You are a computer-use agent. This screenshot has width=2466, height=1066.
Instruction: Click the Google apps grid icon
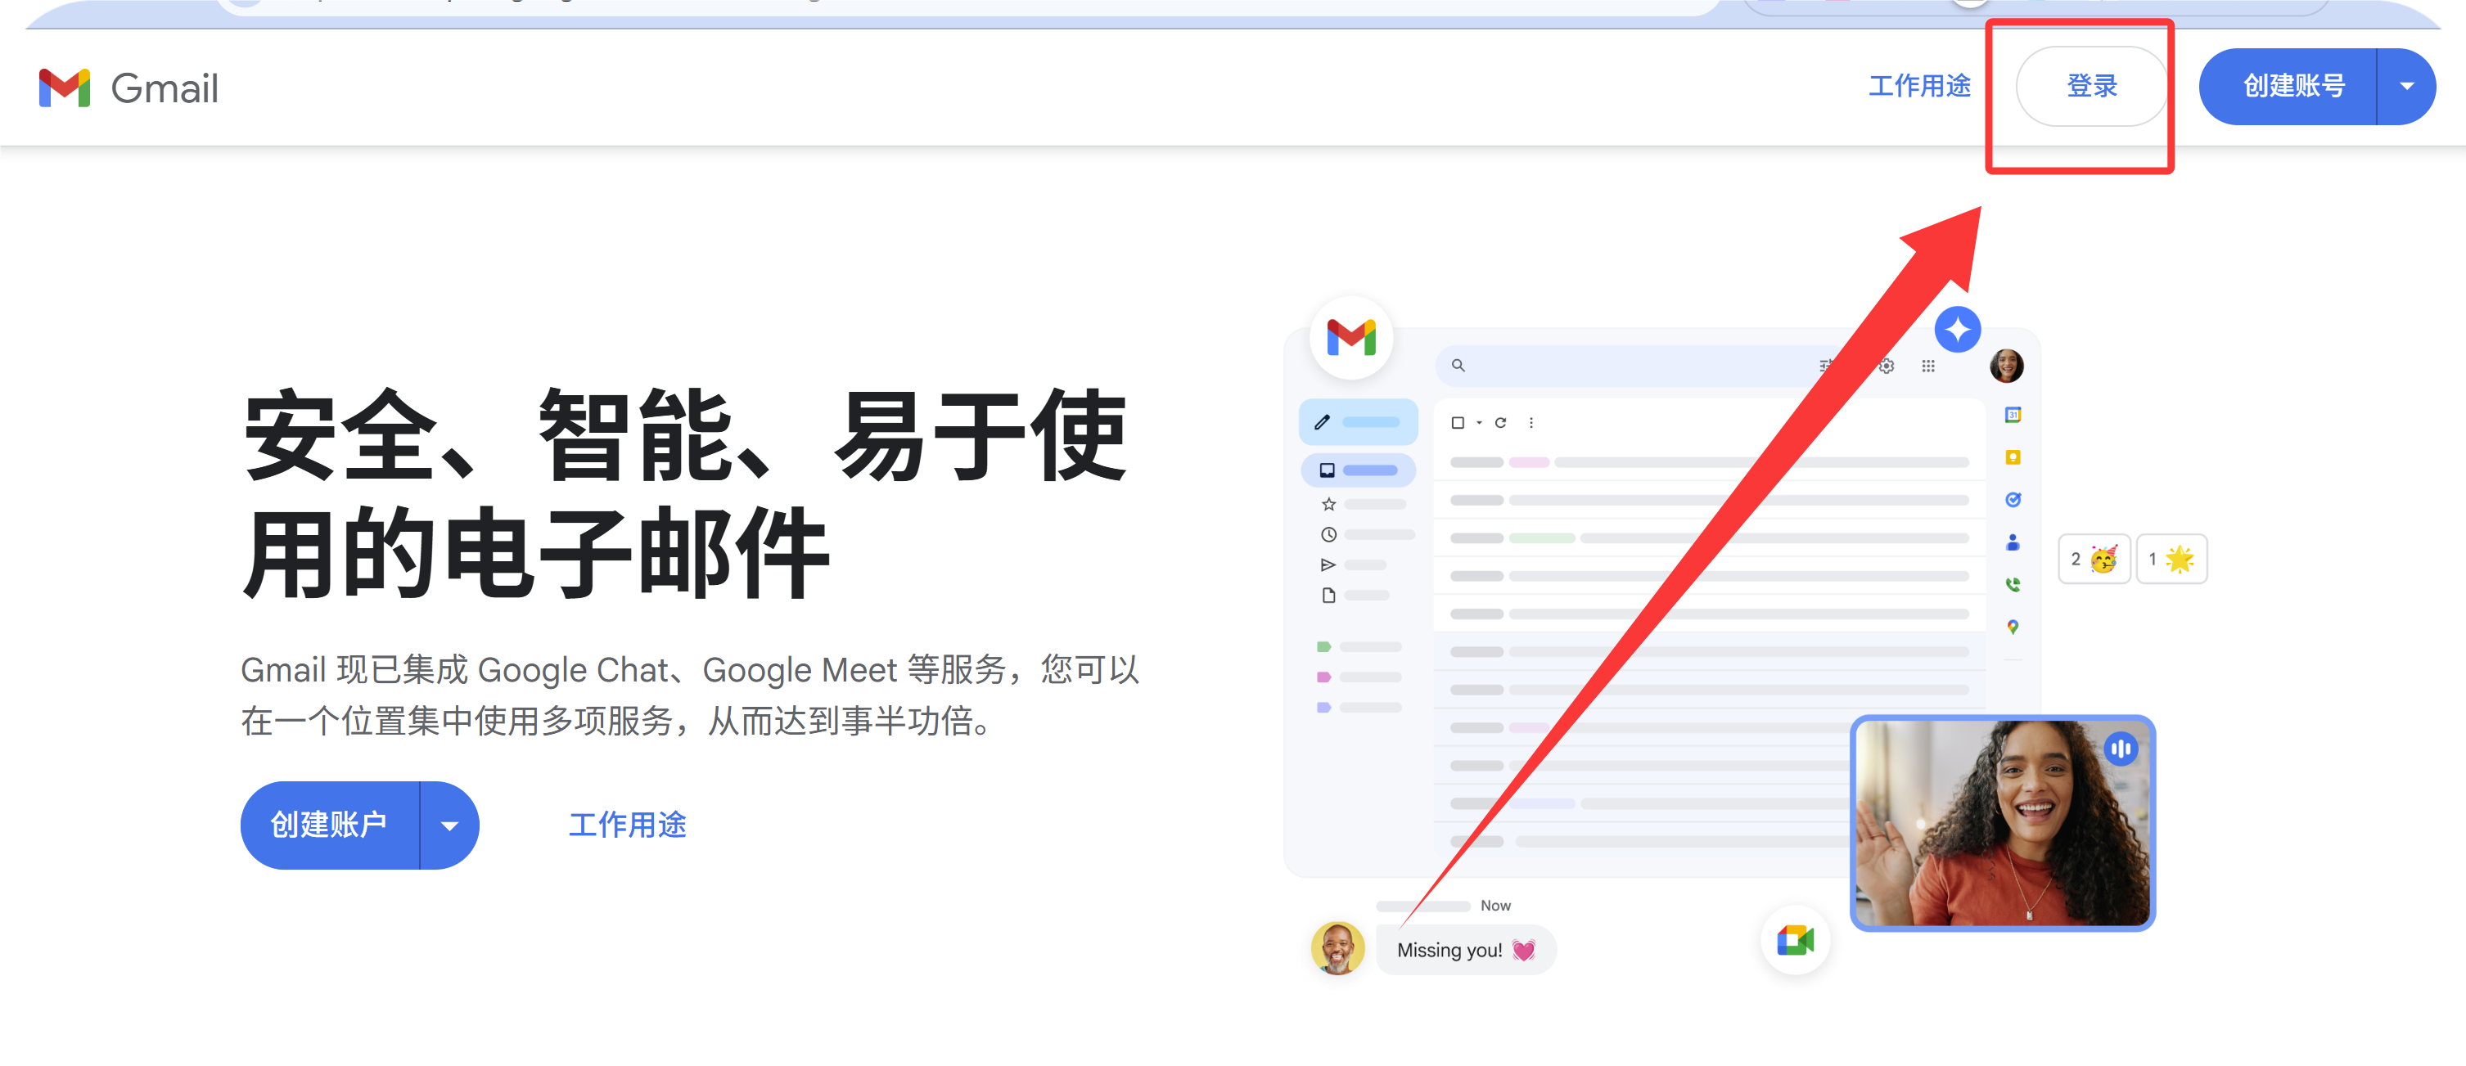click(1928, 366)
